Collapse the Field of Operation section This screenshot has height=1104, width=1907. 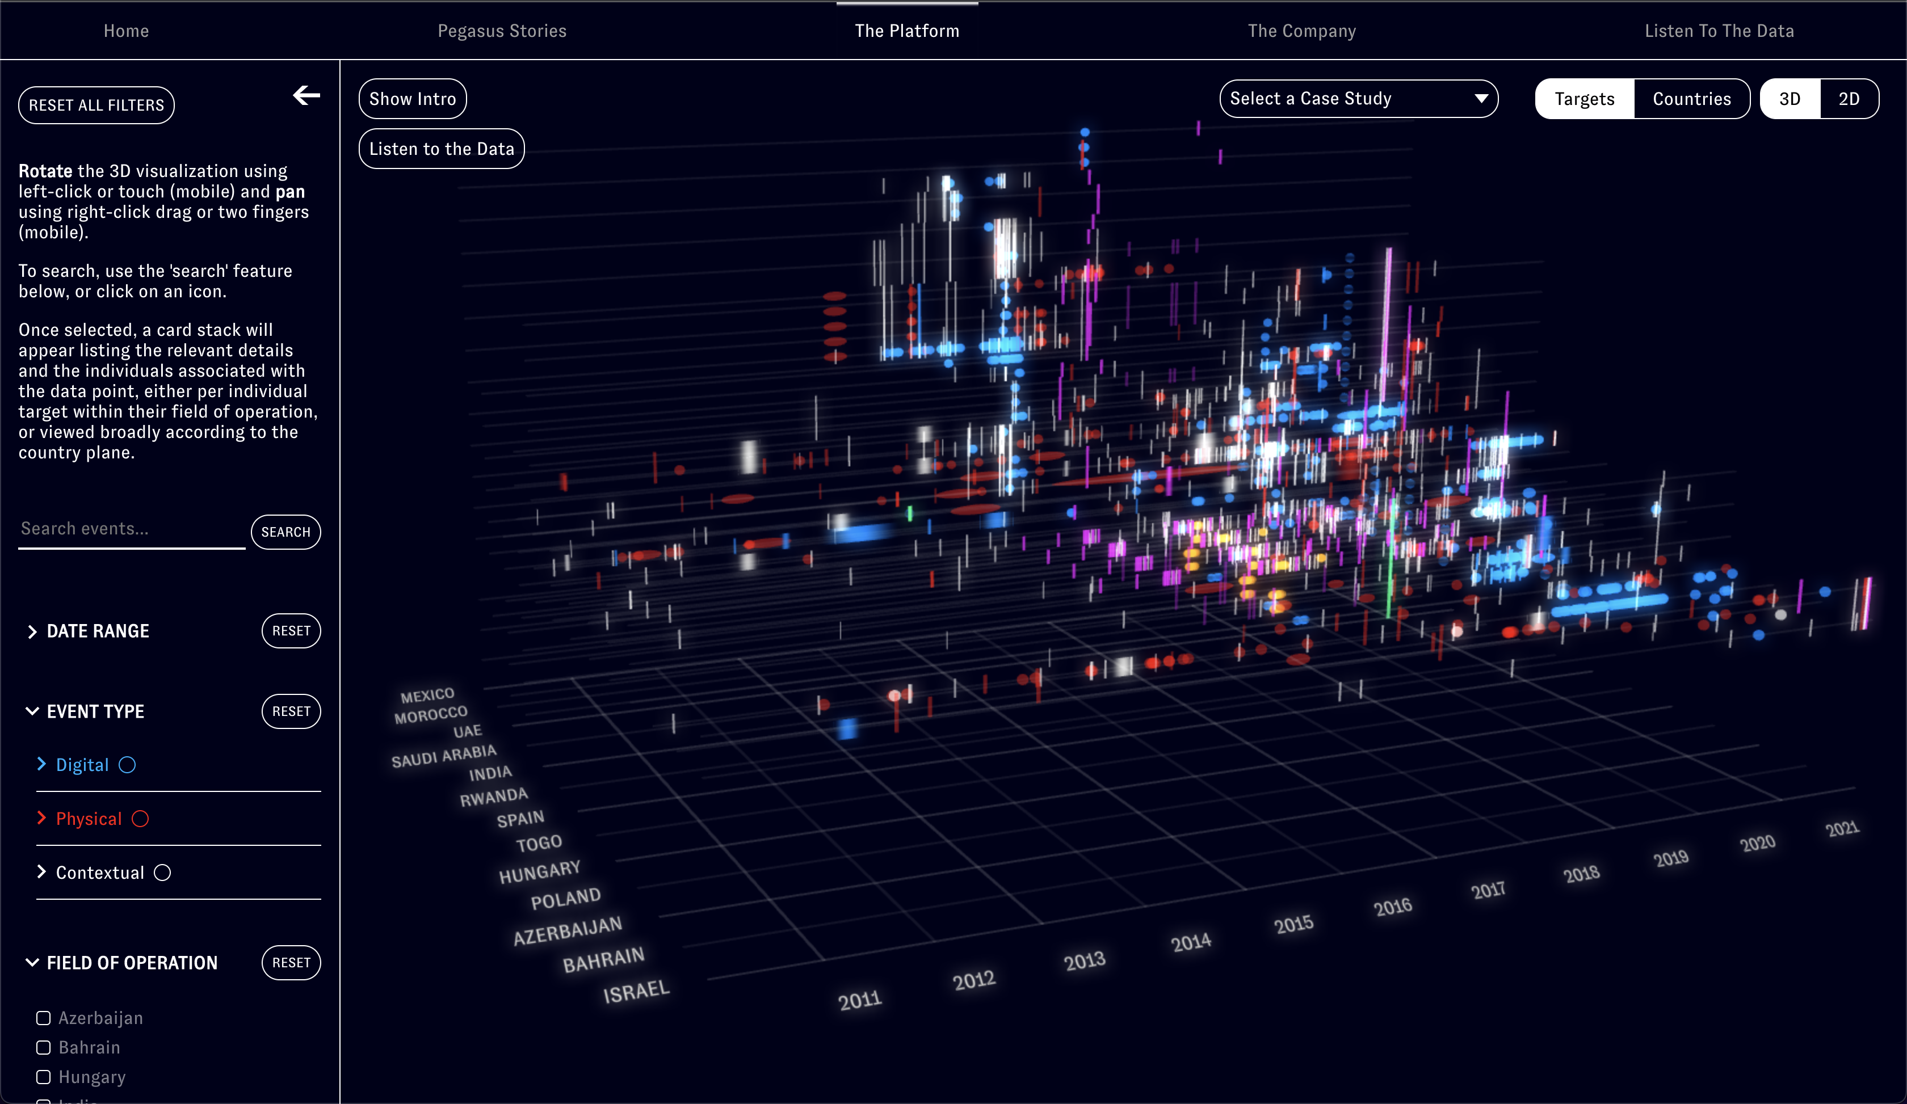point(32,963)
